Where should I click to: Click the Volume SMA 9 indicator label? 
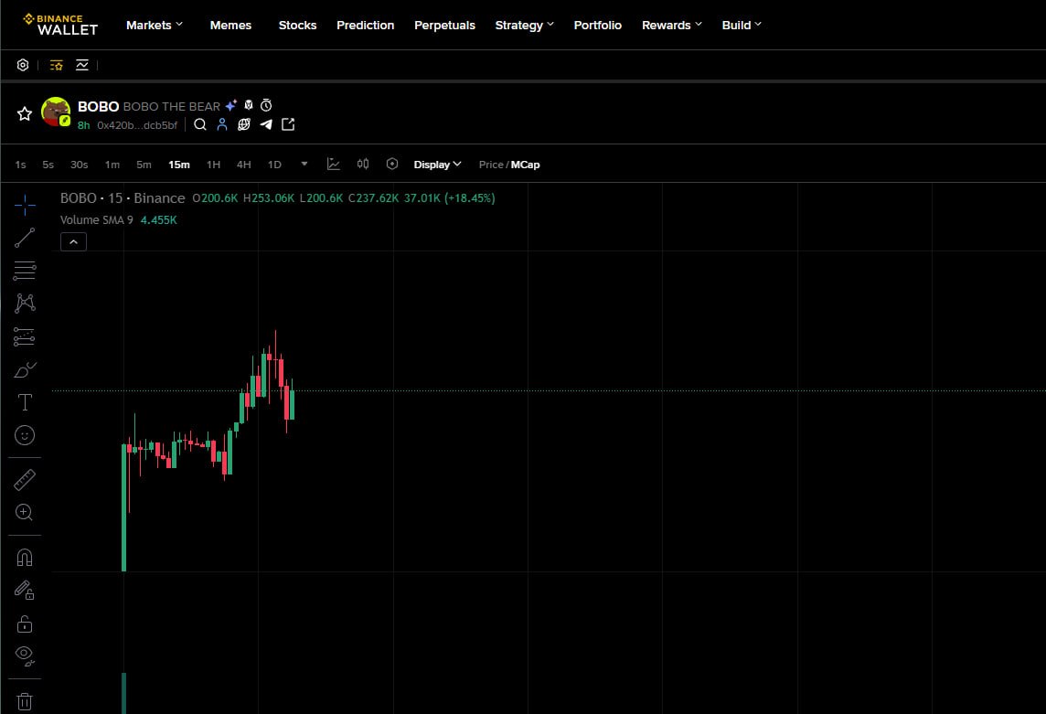(x=97, y=220)
